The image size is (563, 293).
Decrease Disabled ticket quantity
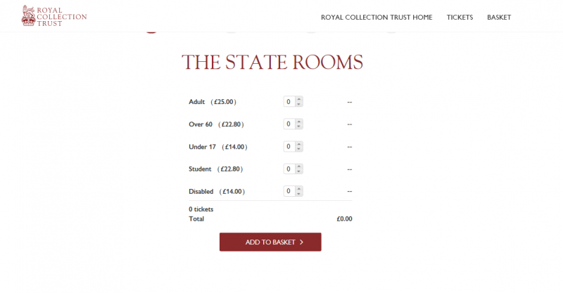[299, 194]
